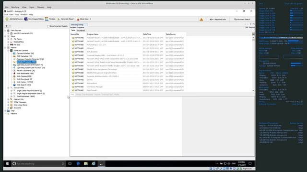Open Task View taskbar icon

[x=70, y=163]
